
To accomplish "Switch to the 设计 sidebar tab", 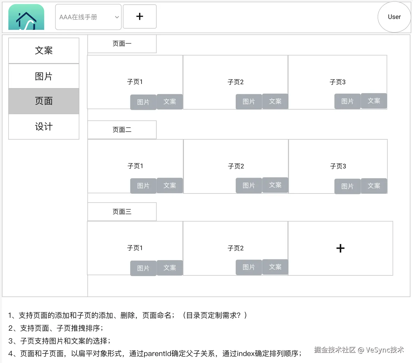I will point(44,127).
